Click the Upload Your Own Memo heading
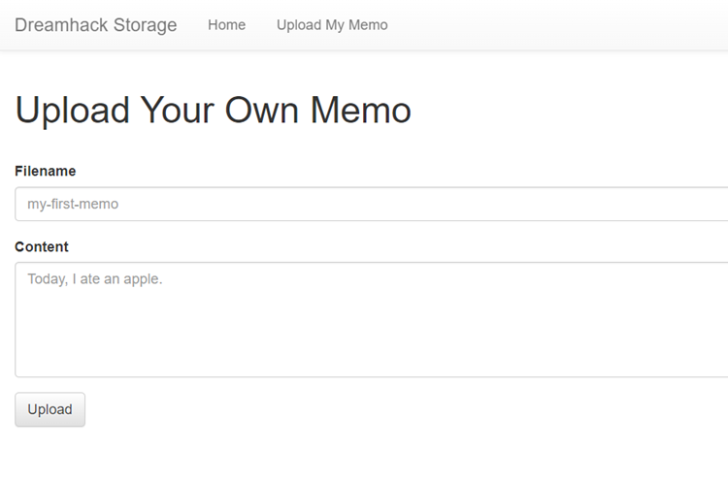Image resolution: width=728 pixels, height=483 pixels. [214, 110]
